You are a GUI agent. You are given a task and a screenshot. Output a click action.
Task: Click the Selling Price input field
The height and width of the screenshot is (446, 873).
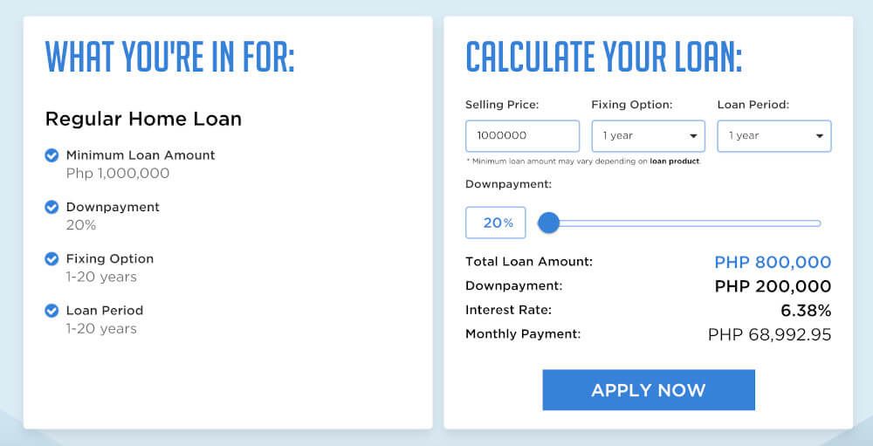click(x=522, y=136)
